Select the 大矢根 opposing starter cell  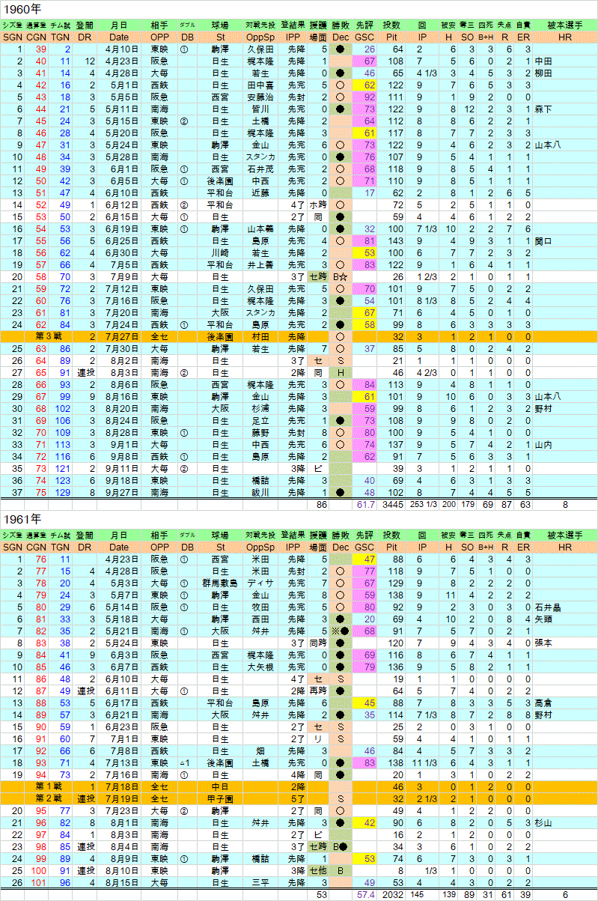click(x=260, y=667)
